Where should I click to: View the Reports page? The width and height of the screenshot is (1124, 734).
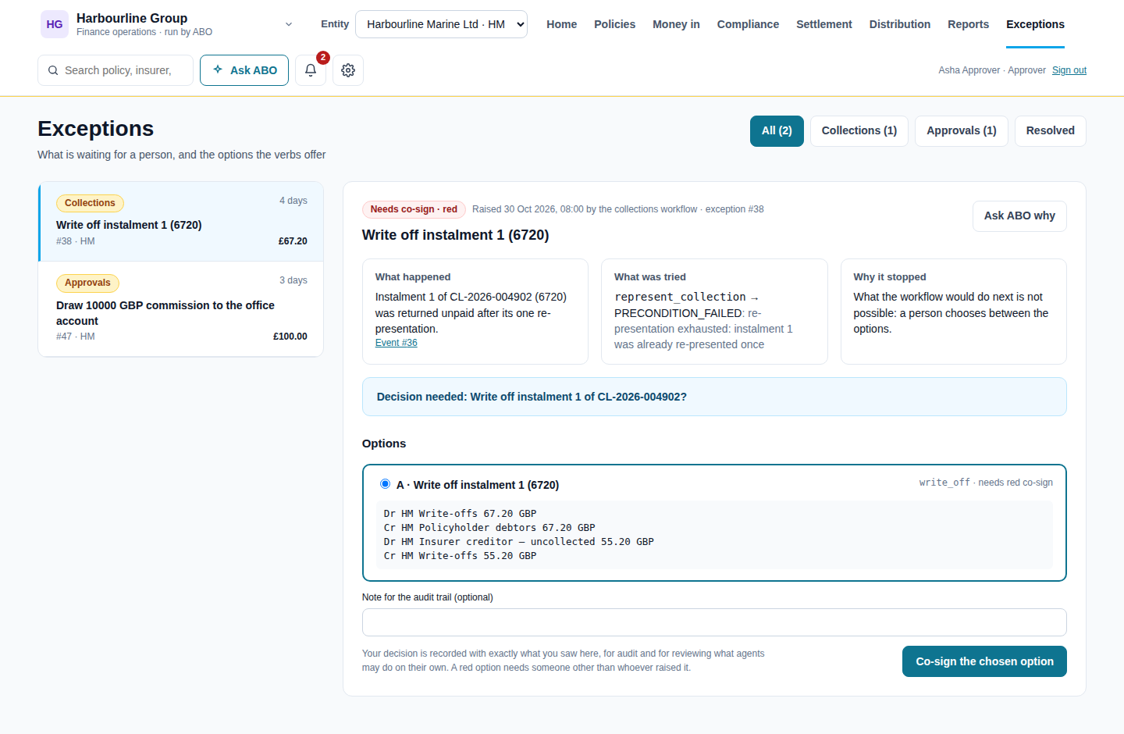(x=969, y=24)
